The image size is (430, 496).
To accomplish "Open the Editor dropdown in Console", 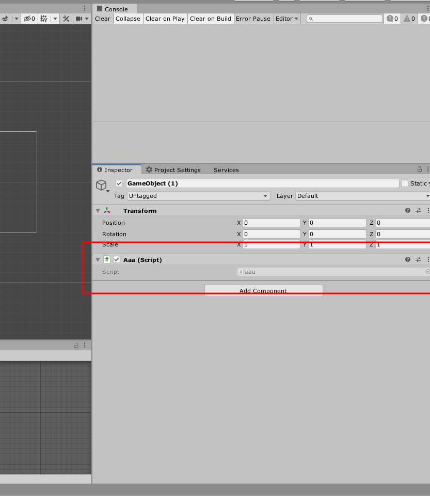I will [x=286, y=19].
